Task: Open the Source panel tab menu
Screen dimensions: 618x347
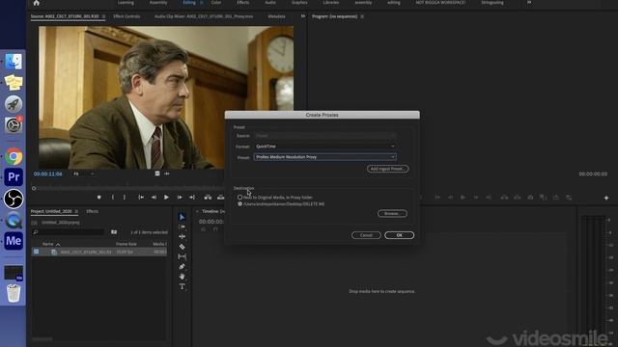Action: pyautogui.click(x=103, y=16)
